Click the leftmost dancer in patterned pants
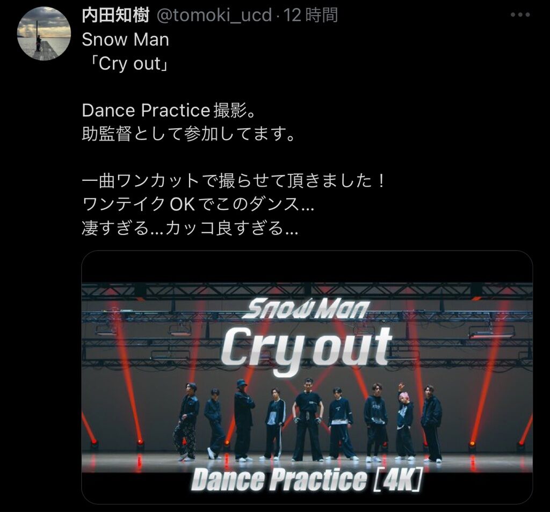The width and height of the screenshot is (550, 512). coord(185,422)
